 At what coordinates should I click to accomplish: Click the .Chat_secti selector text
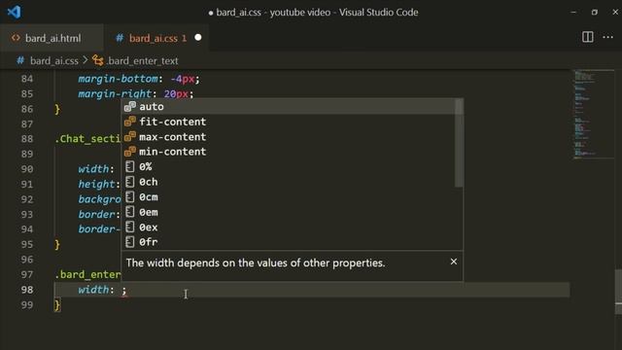87,139
